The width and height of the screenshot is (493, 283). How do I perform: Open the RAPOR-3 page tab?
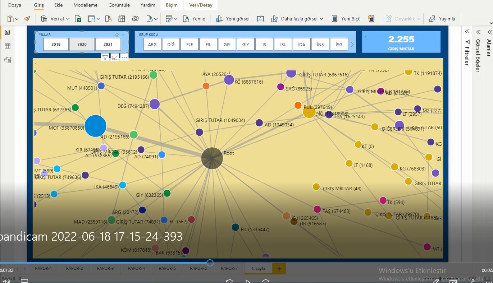tap(105, 268)
